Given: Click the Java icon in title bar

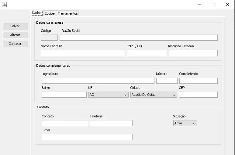Looking at the screenshot, I should coord(4,5).
